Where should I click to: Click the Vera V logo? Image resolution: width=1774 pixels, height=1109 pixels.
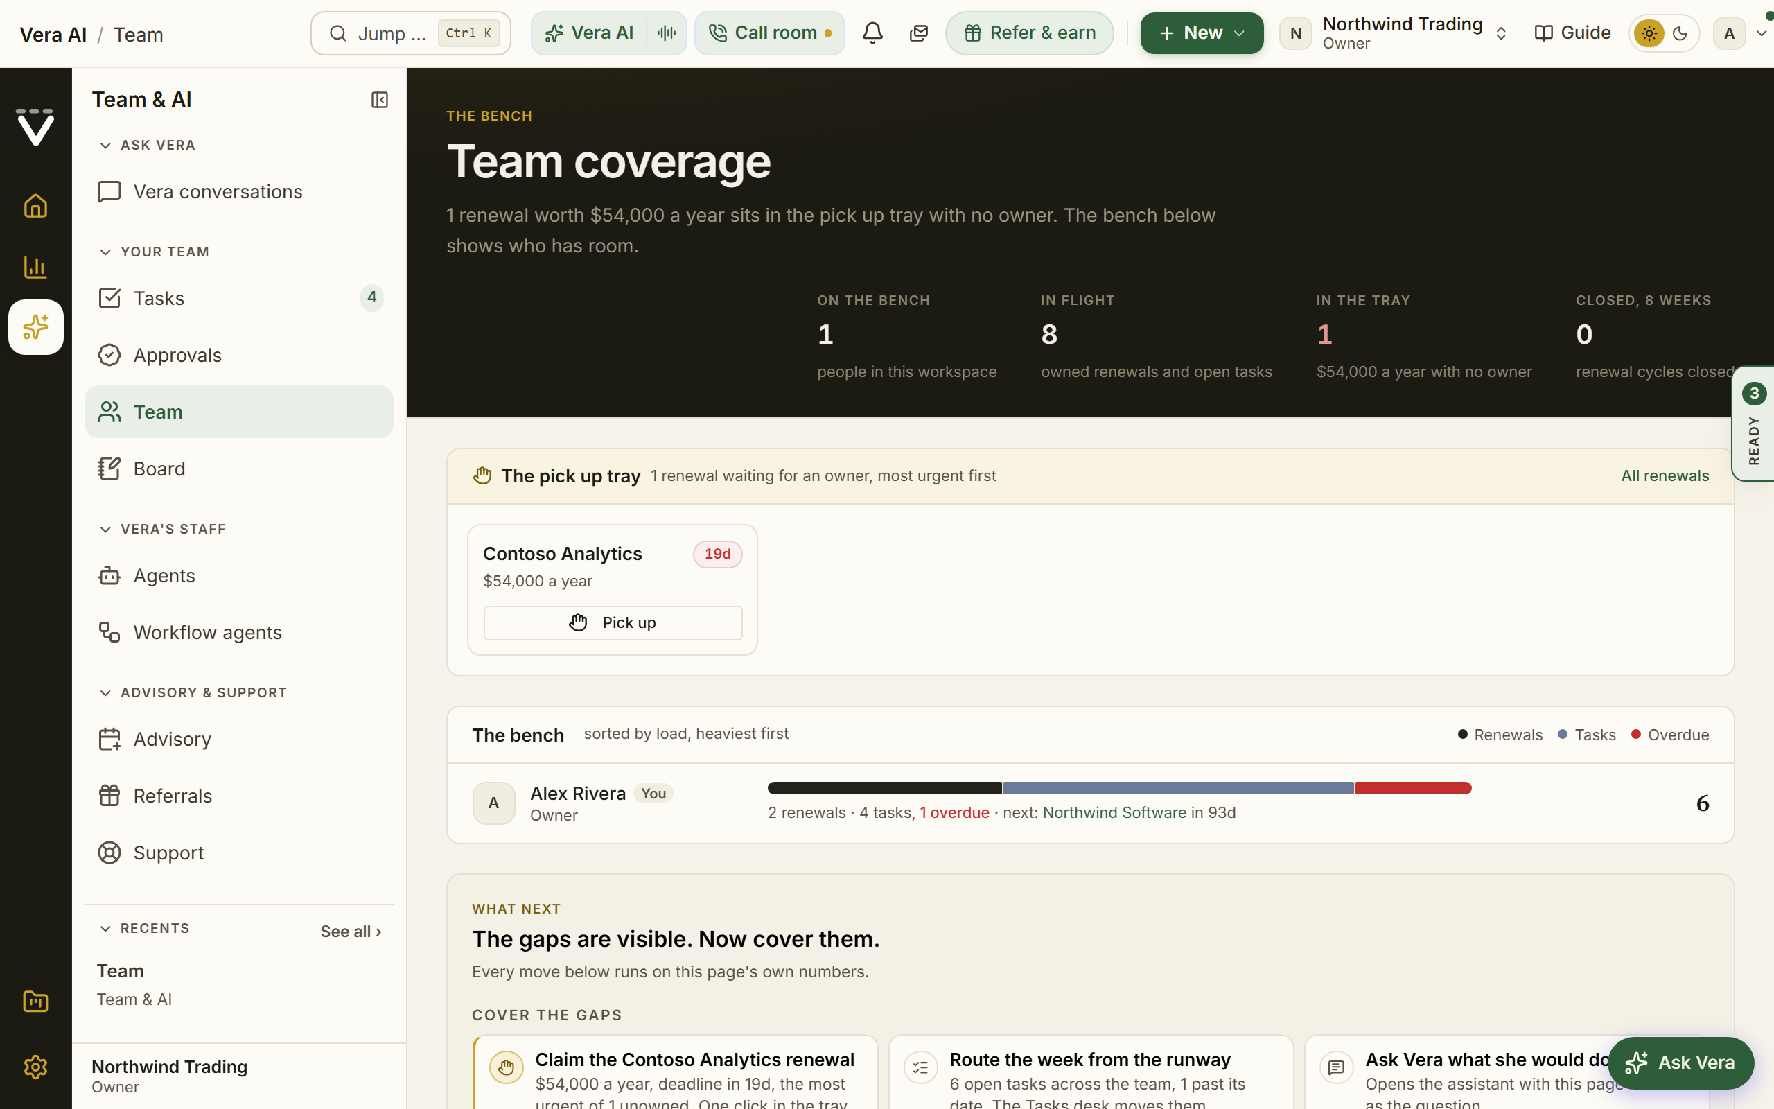point(35,128)
